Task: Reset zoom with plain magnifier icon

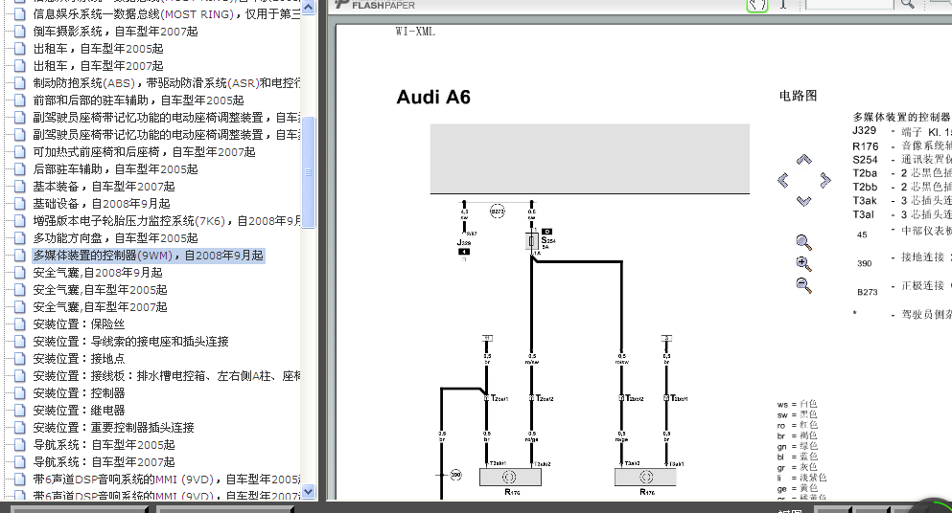Action: click(803, 242)
